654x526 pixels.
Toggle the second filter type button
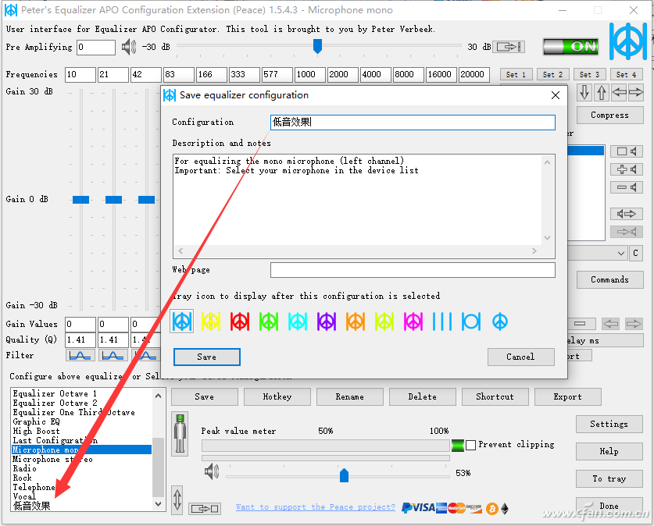[113, 355]
